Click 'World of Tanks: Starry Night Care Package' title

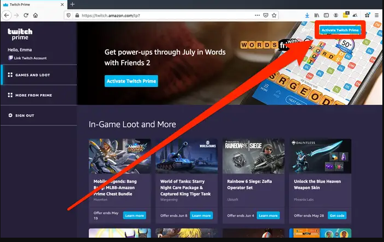(x=185, y=188)
